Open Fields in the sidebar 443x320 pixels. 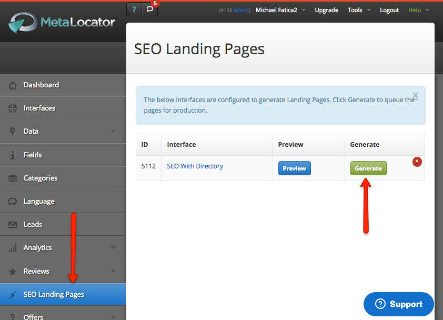point(63,155)
